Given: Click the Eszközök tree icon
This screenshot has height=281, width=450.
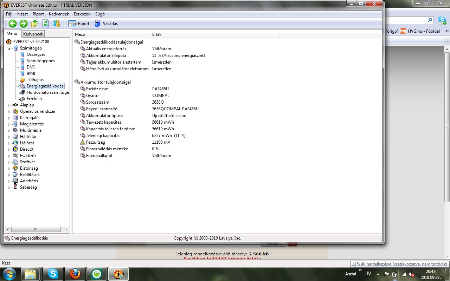Looking at the screenshot, I should tap(15, 156).
